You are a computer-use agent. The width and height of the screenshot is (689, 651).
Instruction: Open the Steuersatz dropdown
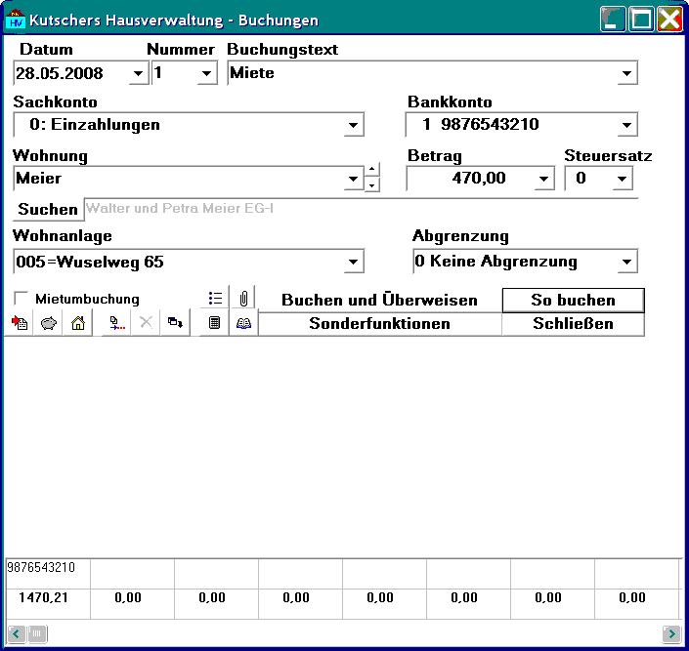[x=622, y=179]
